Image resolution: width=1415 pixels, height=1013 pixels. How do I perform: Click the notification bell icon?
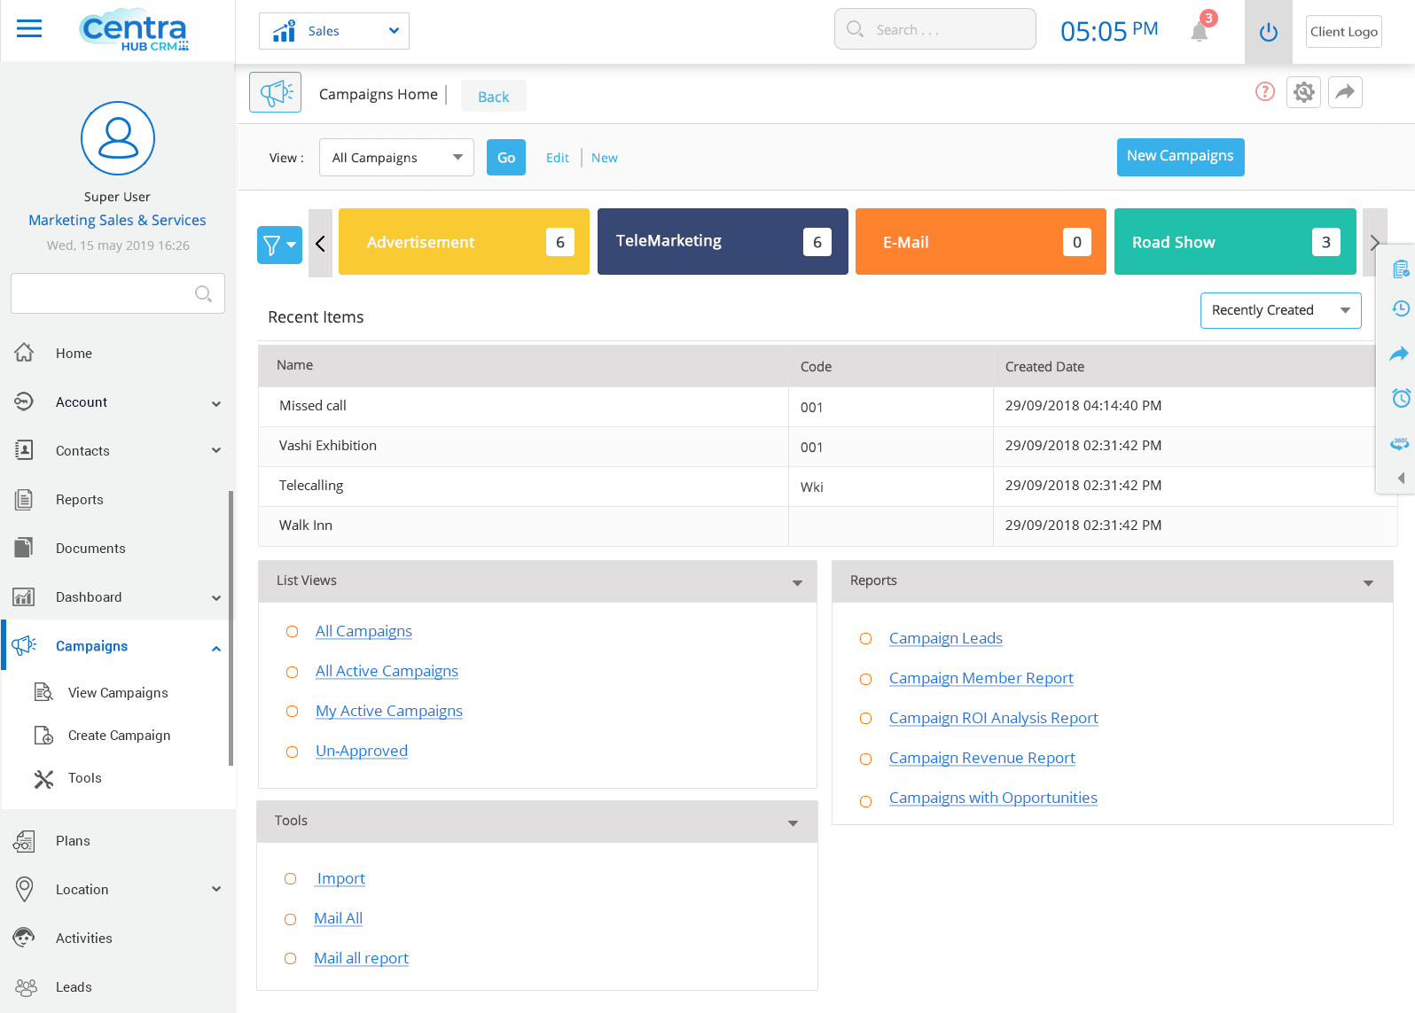[1199, 32]
